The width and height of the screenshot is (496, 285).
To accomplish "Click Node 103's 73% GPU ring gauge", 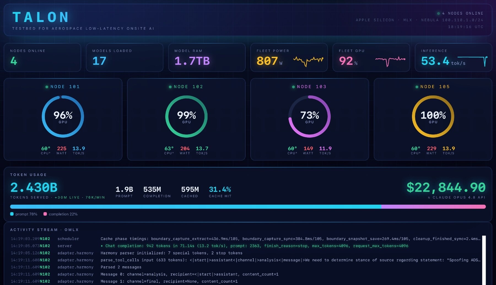I will pyautogui.click(x=309, y=117).
